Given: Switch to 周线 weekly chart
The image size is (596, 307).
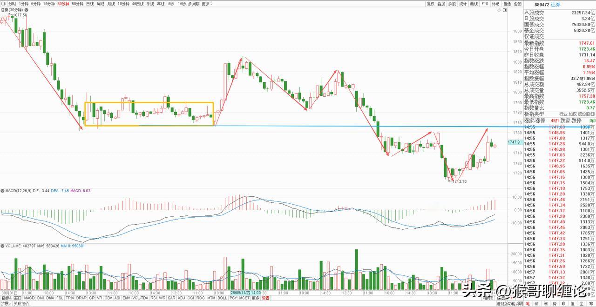Looking at the screenshot, I should click(100, 4).
